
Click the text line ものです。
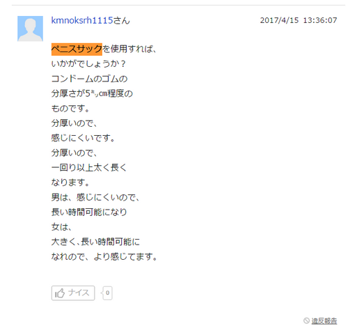(70, 108)
